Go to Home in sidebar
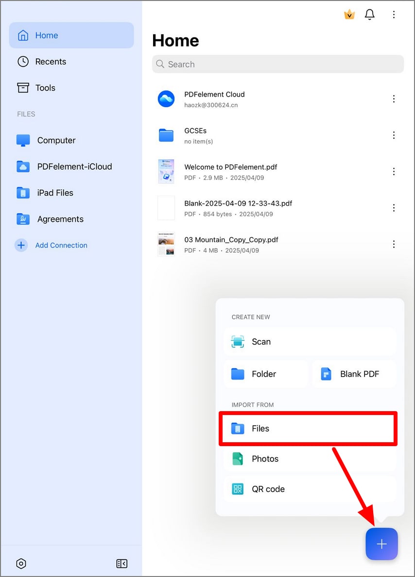Screen dimensions: 415x577 pyautogui.click(x=71, y=36)
